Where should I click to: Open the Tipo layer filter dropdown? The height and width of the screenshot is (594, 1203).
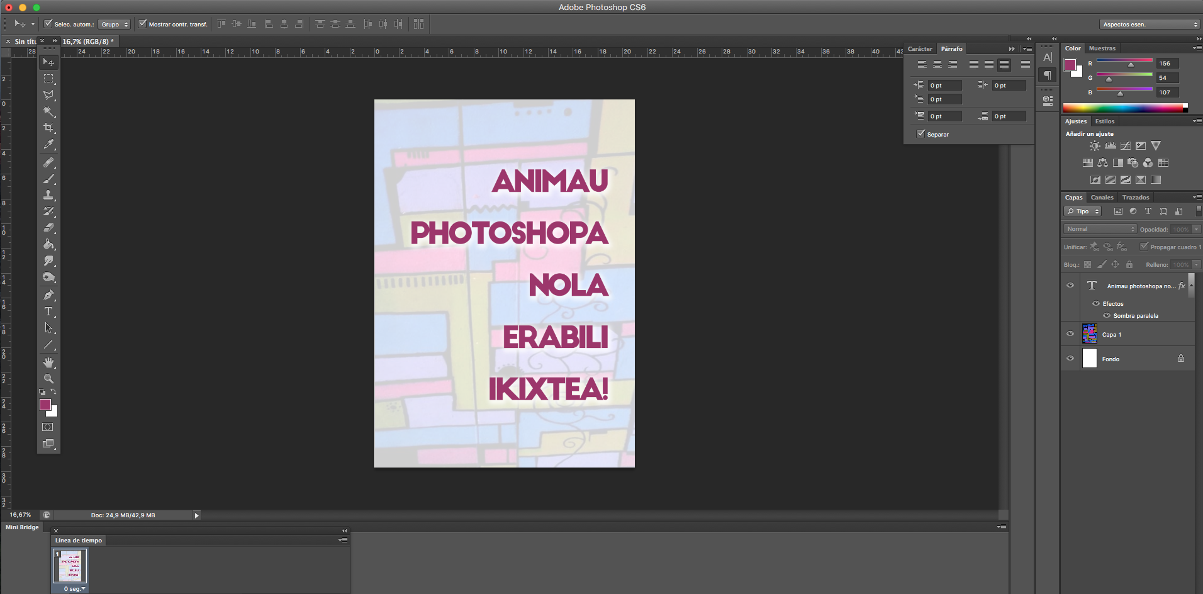1082,211
